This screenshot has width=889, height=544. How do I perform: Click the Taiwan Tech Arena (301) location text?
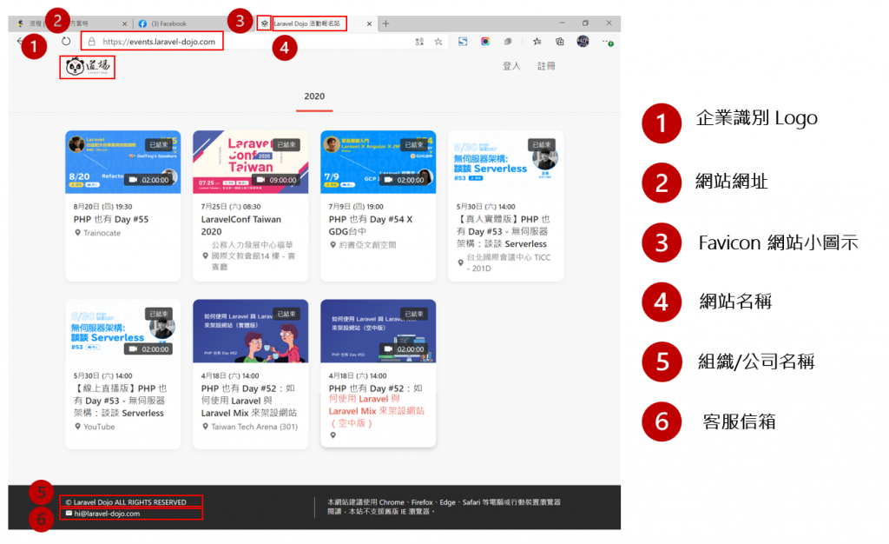[x=254, y=427]
